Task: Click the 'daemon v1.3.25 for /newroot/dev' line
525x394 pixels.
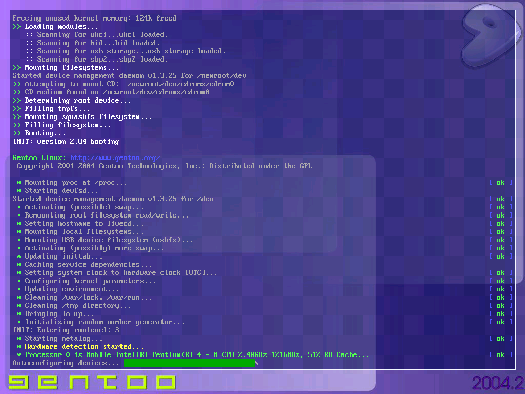Action: pyautogui.click(x=130, y=76)
